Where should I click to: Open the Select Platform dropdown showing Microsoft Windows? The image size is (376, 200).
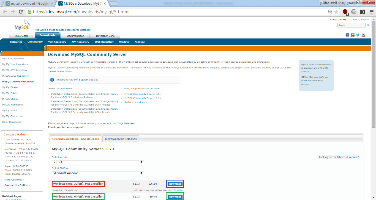98,173
